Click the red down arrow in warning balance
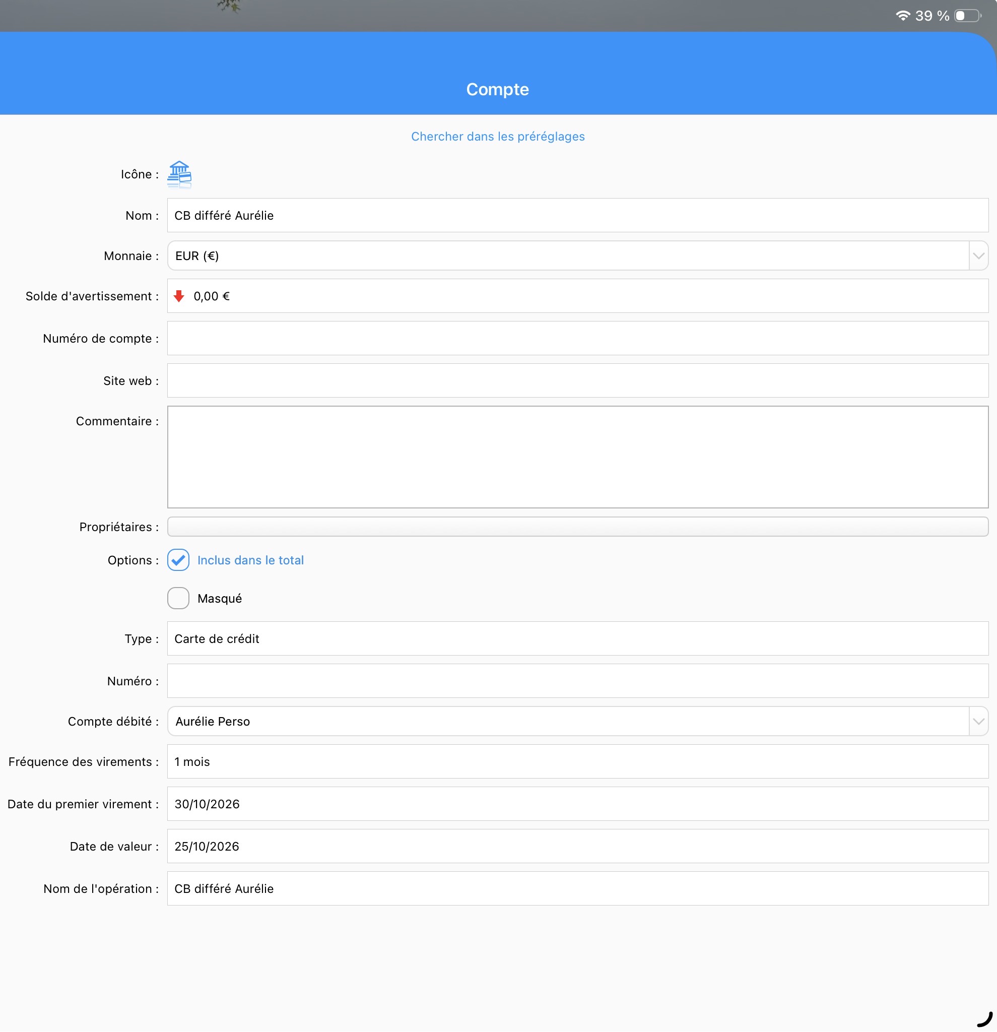997x1032 pixels. [x=179, y=296]
